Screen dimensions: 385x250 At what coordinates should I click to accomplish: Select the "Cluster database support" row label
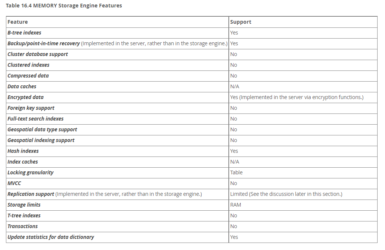click(38, 54)
